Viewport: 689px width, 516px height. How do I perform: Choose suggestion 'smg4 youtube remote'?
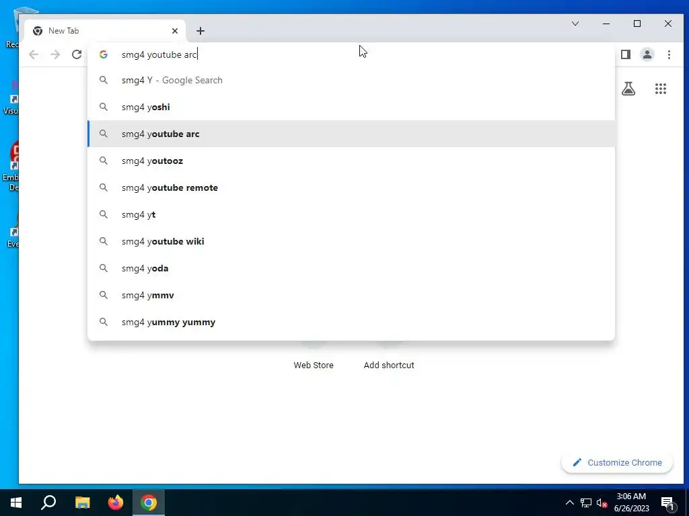click(x=351, y=187)
